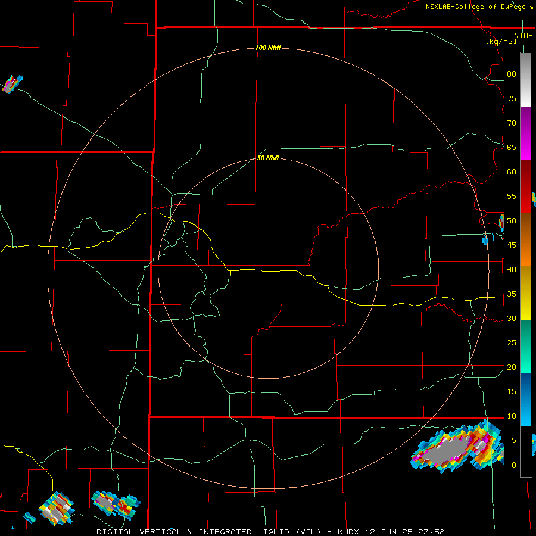Click the yellow segment of the color bar

(526, 293)
